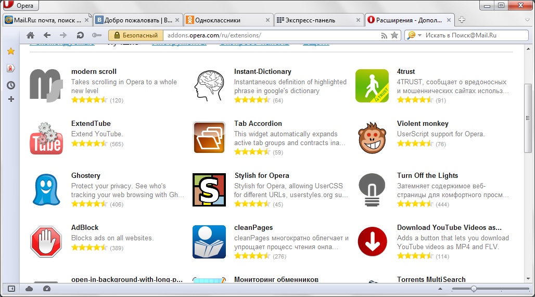The width and height of the screenshot is (535, 297).
Task: Click the scrollbar down arrow
Action: tap(528, 279)
